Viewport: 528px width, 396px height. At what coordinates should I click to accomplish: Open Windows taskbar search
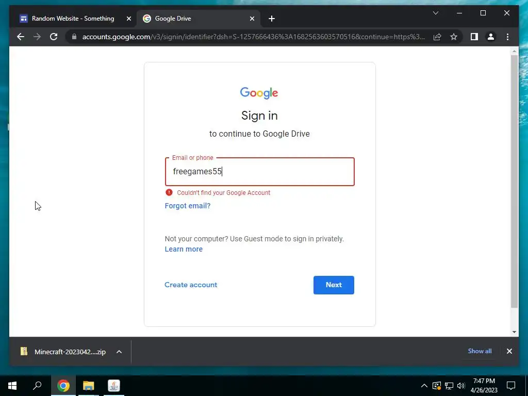[37, 386]
